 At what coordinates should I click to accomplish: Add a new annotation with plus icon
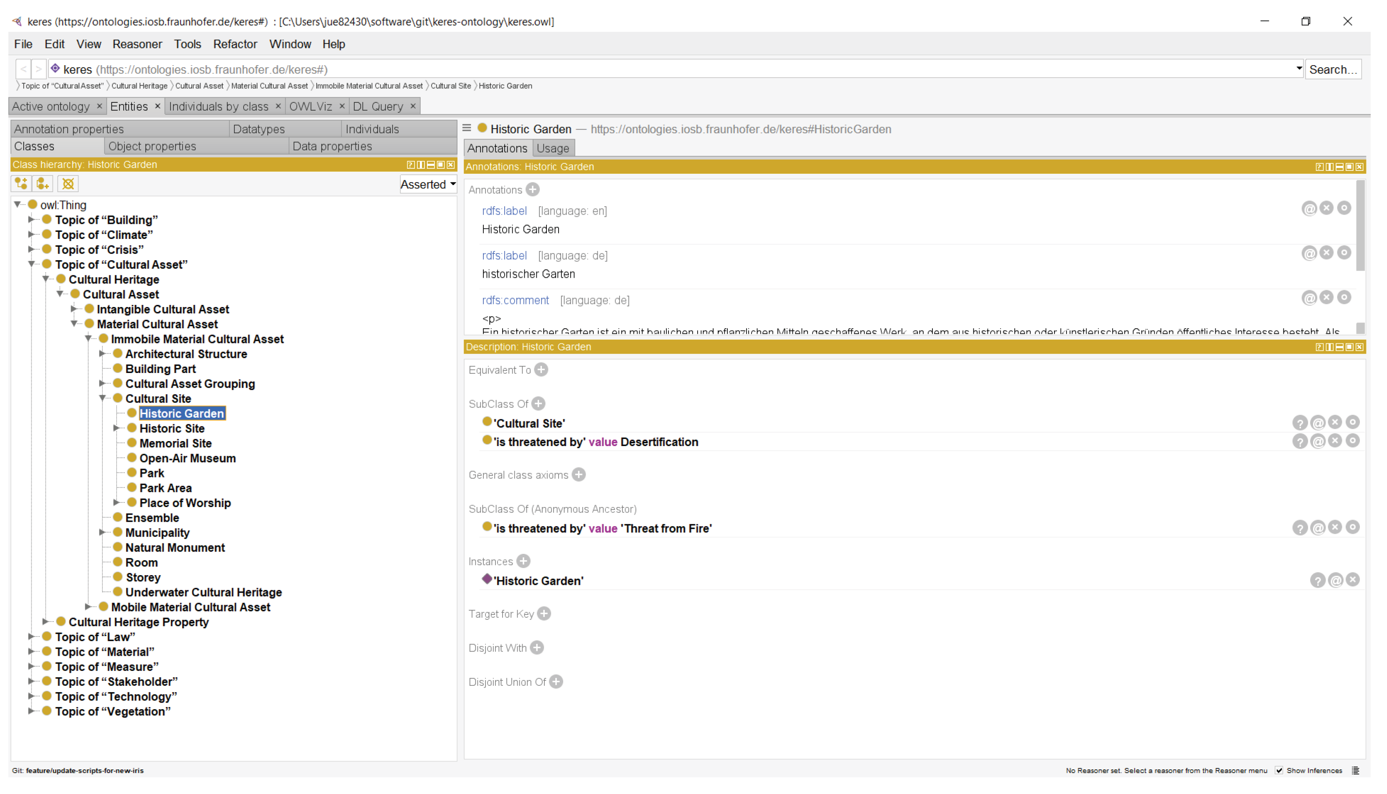pos(533,190)
